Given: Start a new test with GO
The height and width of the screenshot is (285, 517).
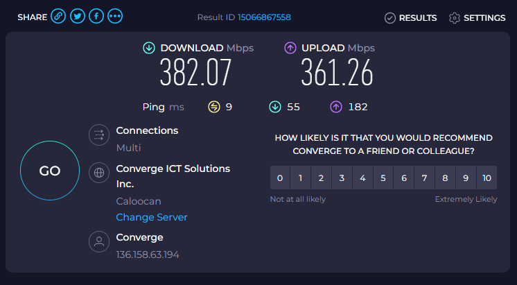Looking at the screenshot, I should click(x=50, y=171).
